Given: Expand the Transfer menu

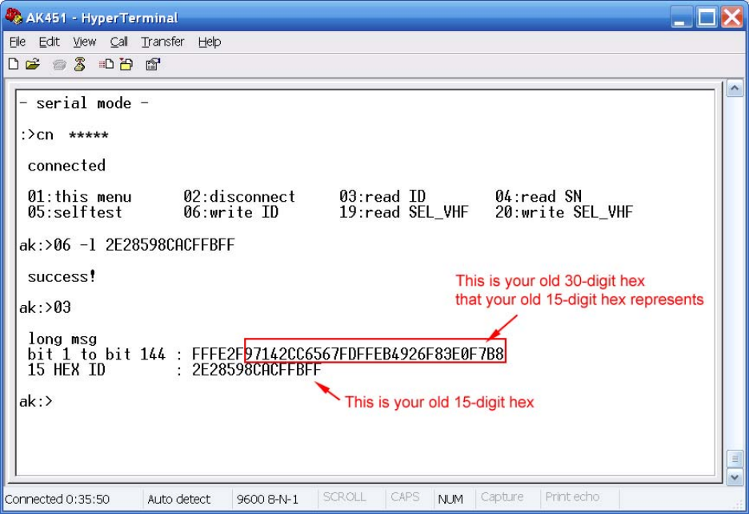Looking at the screenshot, I should [x=162, y=42].
